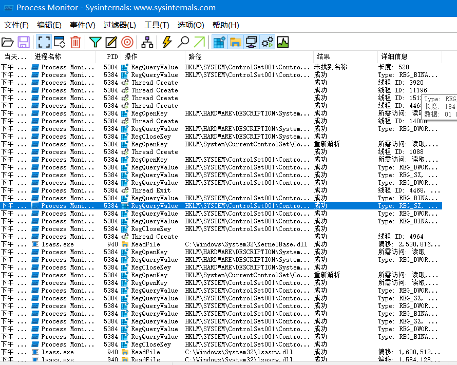The width and height of the screenshot is (457, 365).
Task: Toggle Show File System Activity button
Action: pyautogui.click(x=235, y=42)
